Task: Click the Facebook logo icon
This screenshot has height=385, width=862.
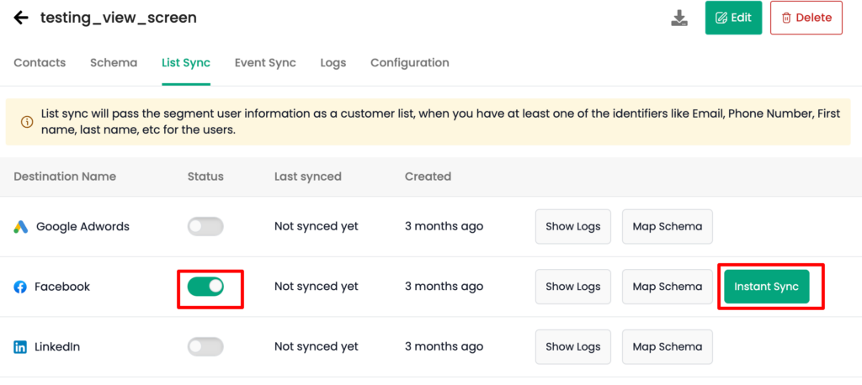Action: coord(20,287)
